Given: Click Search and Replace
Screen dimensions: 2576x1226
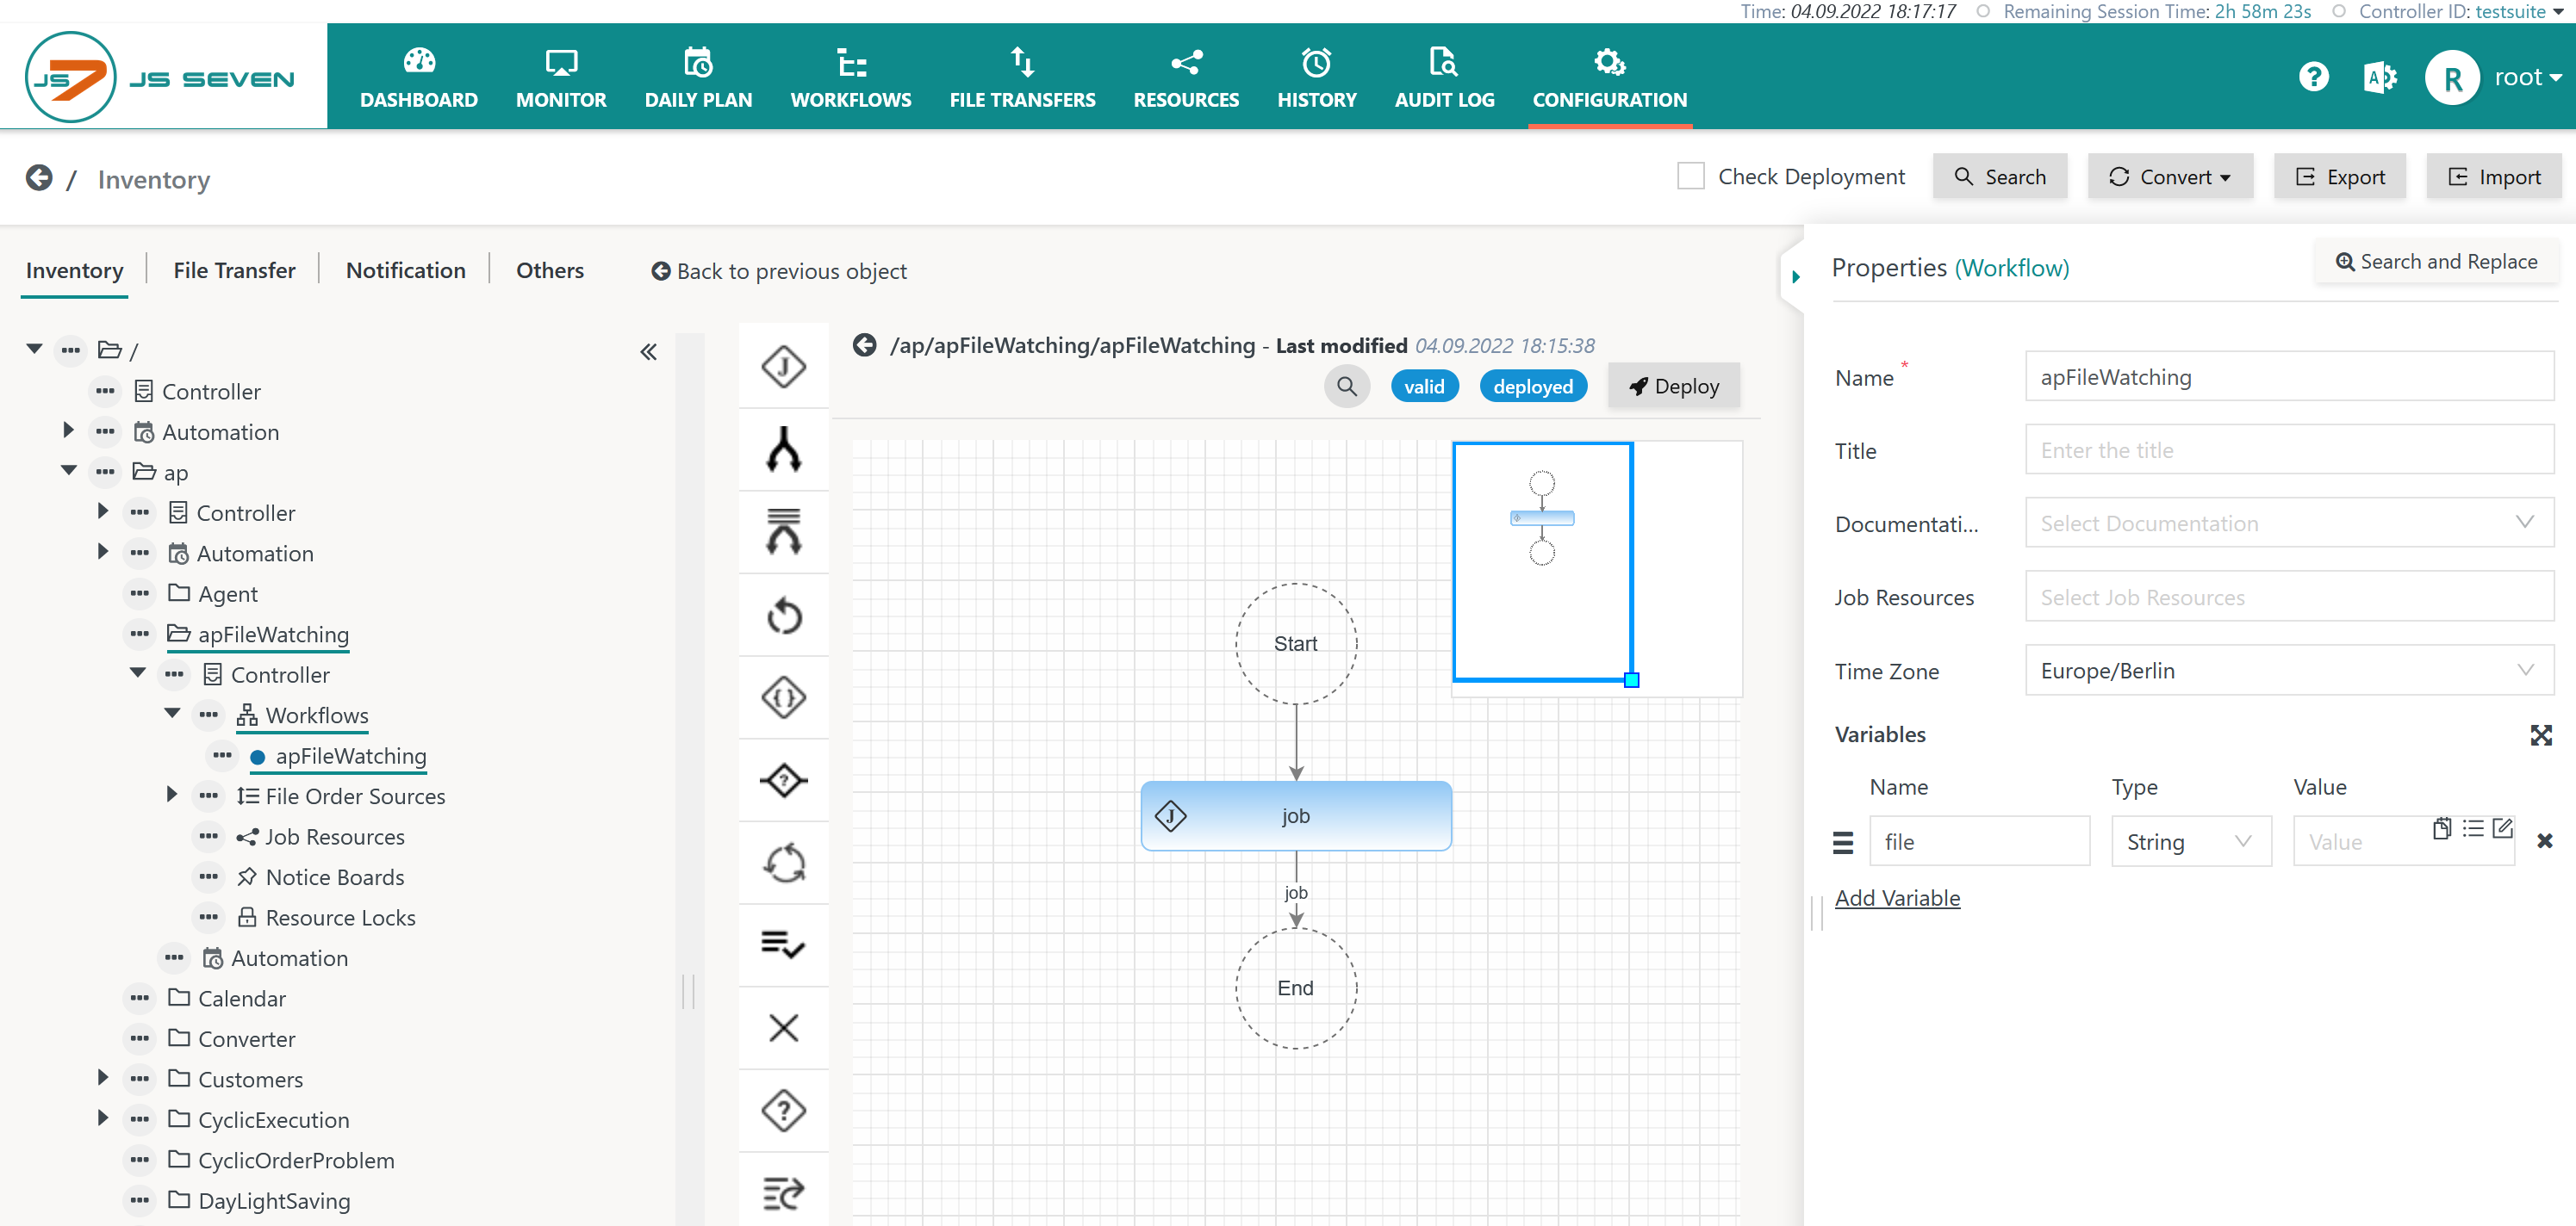Looking at the screenshot, I should point(2436,262).
